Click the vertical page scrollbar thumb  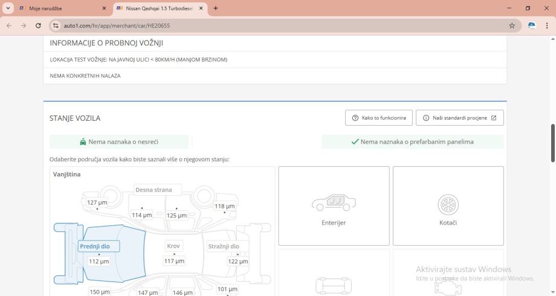tap(553, 143)
